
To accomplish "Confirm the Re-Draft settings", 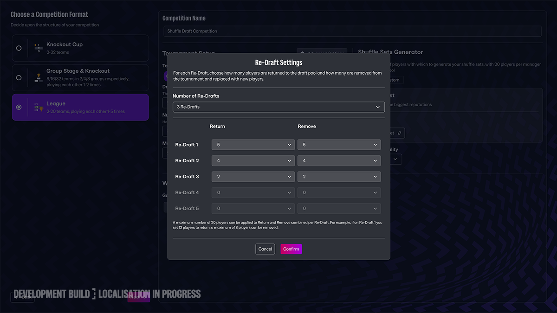I will [x=291, y=249].
